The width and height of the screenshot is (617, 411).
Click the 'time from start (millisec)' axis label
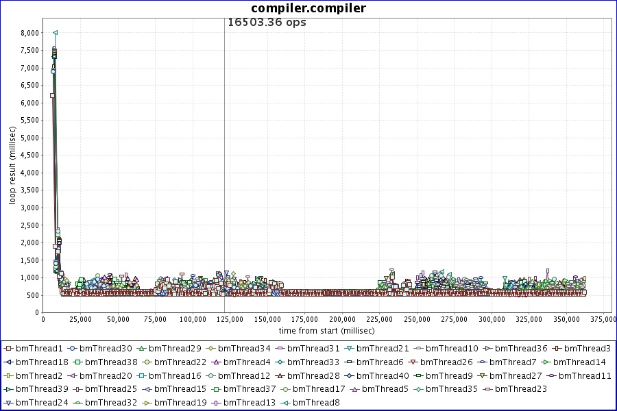tap(326, 330)
